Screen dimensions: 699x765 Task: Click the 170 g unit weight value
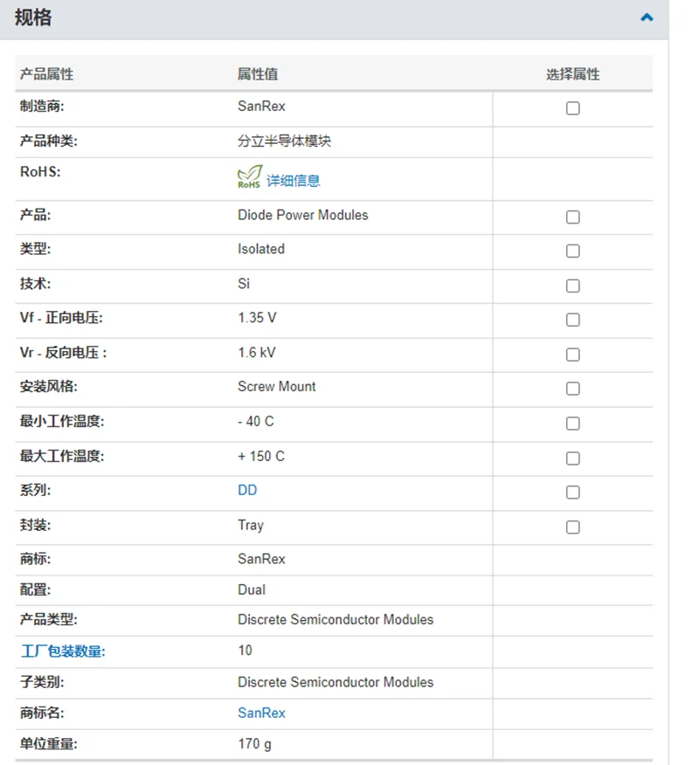[254, 745]
